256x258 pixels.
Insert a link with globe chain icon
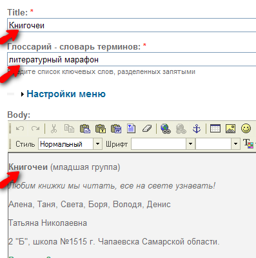tap(166, 129)
